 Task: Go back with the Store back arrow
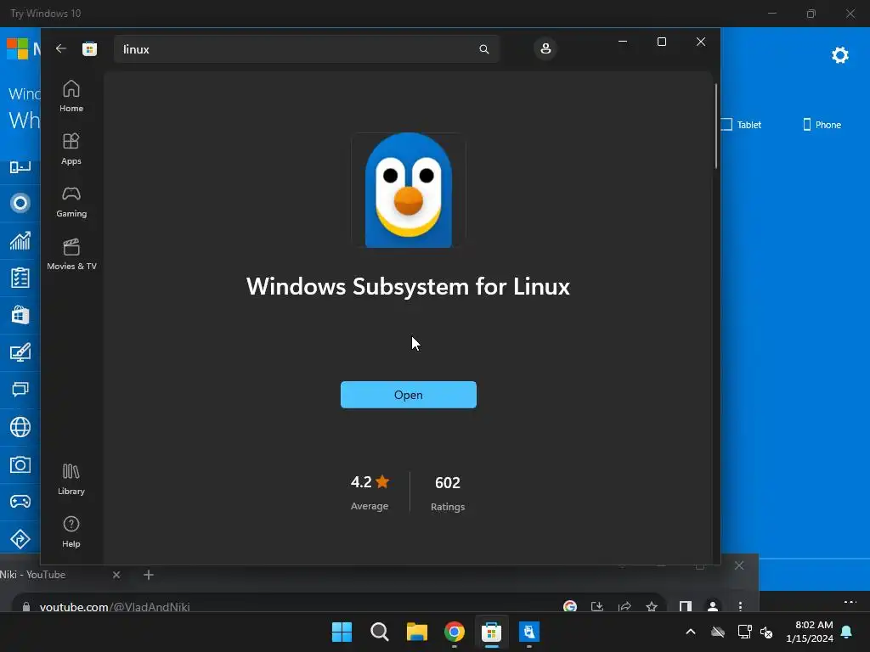coord(61,48)
